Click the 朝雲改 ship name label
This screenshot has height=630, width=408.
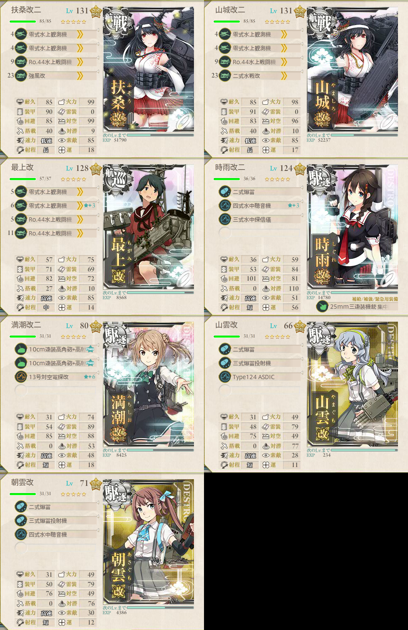[22, 482]
